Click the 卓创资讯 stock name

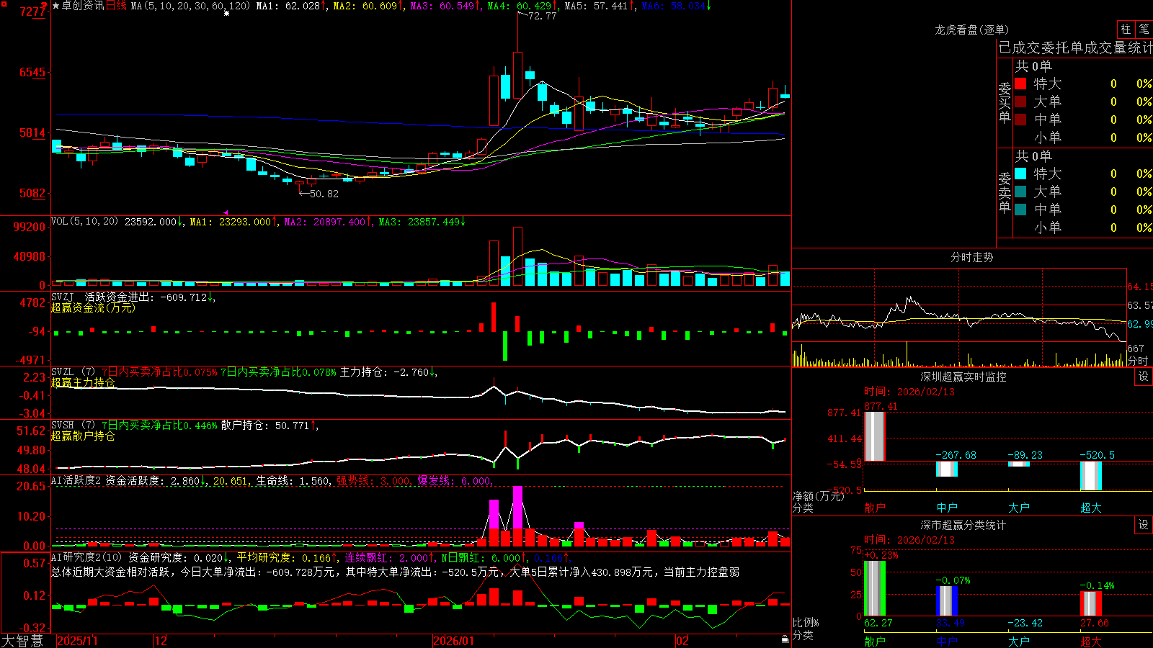[83, 6]
